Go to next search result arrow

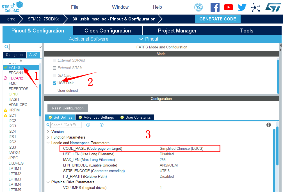[102, 125]
